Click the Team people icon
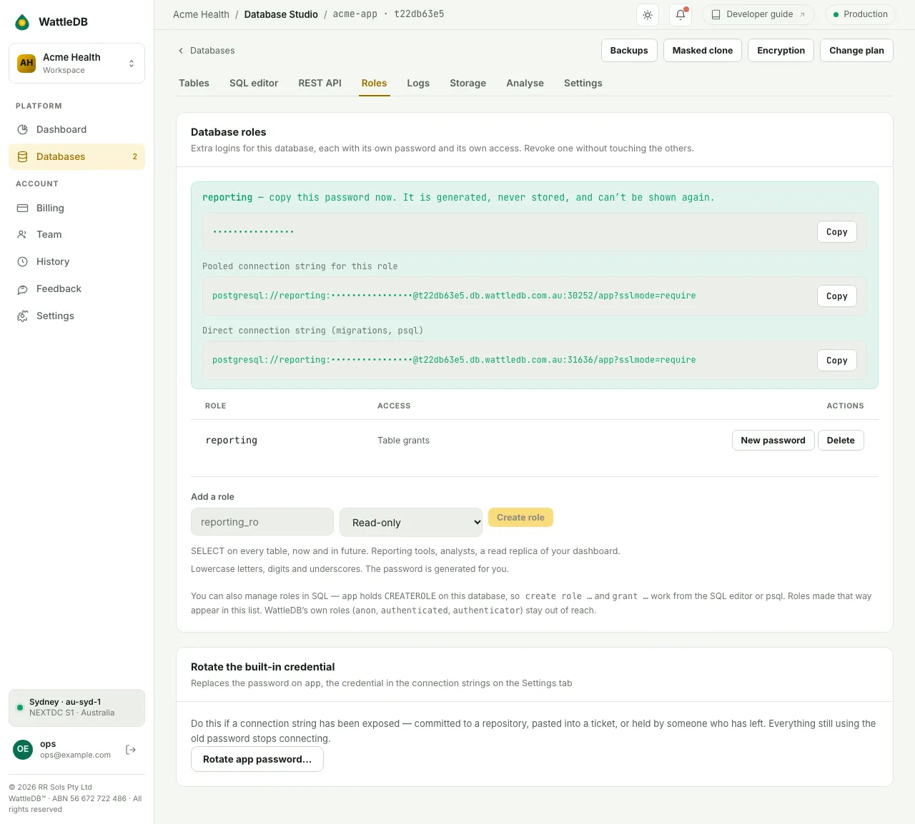 click(22, 234)
